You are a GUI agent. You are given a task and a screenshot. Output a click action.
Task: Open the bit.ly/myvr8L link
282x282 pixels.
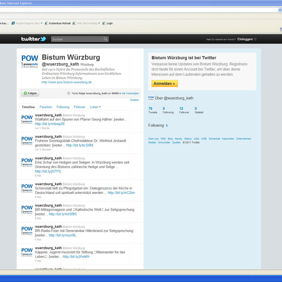pos(63,235)
